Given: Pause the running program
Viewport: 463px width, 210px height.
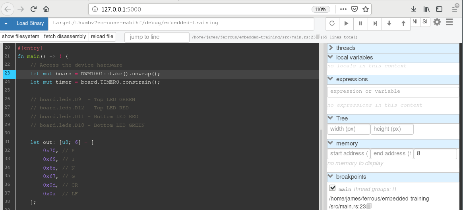Looking at the screenshot, I should click(360, 23).
